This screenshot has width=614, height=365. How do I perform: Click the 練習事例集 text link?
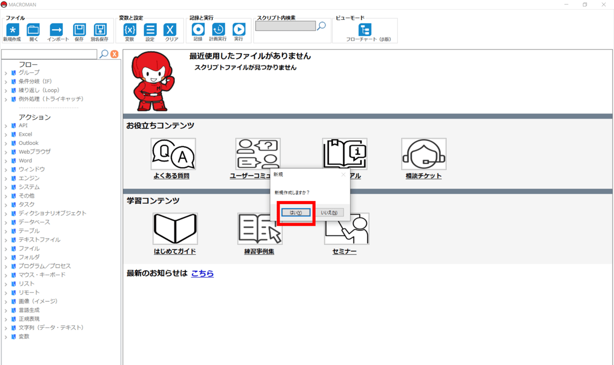point(259,252)
